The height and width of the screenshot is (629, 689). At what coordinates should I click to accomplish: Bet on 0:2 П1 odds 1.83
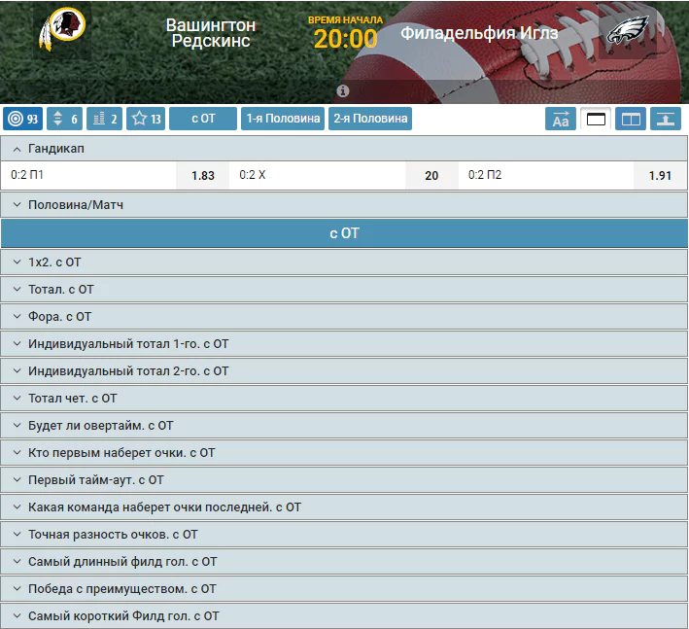tap(202, 175)
